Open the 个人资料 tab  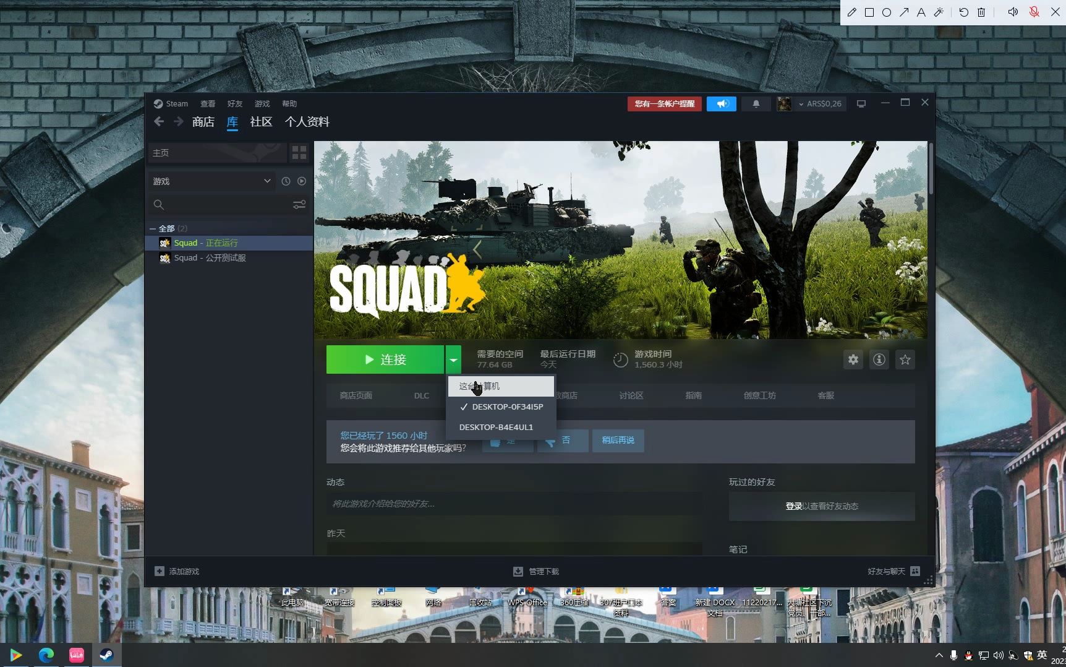tap(307, 122)
